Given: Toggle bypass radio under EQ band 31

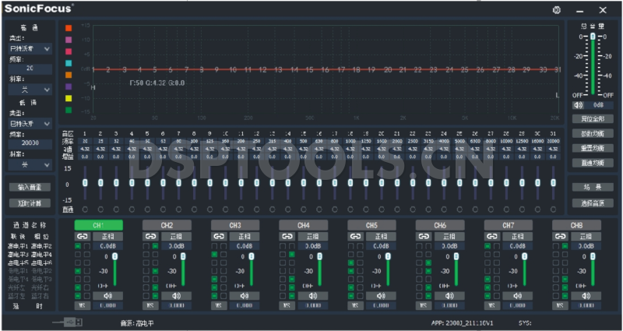Looking at the screenshot, I should (x=553, y=210).
